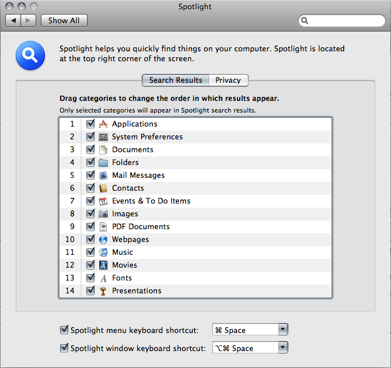The width and height of the screenshot is (391, 368).
Task: Toggle the PDF Documents checkbox
Action: [x=90, y=226]
